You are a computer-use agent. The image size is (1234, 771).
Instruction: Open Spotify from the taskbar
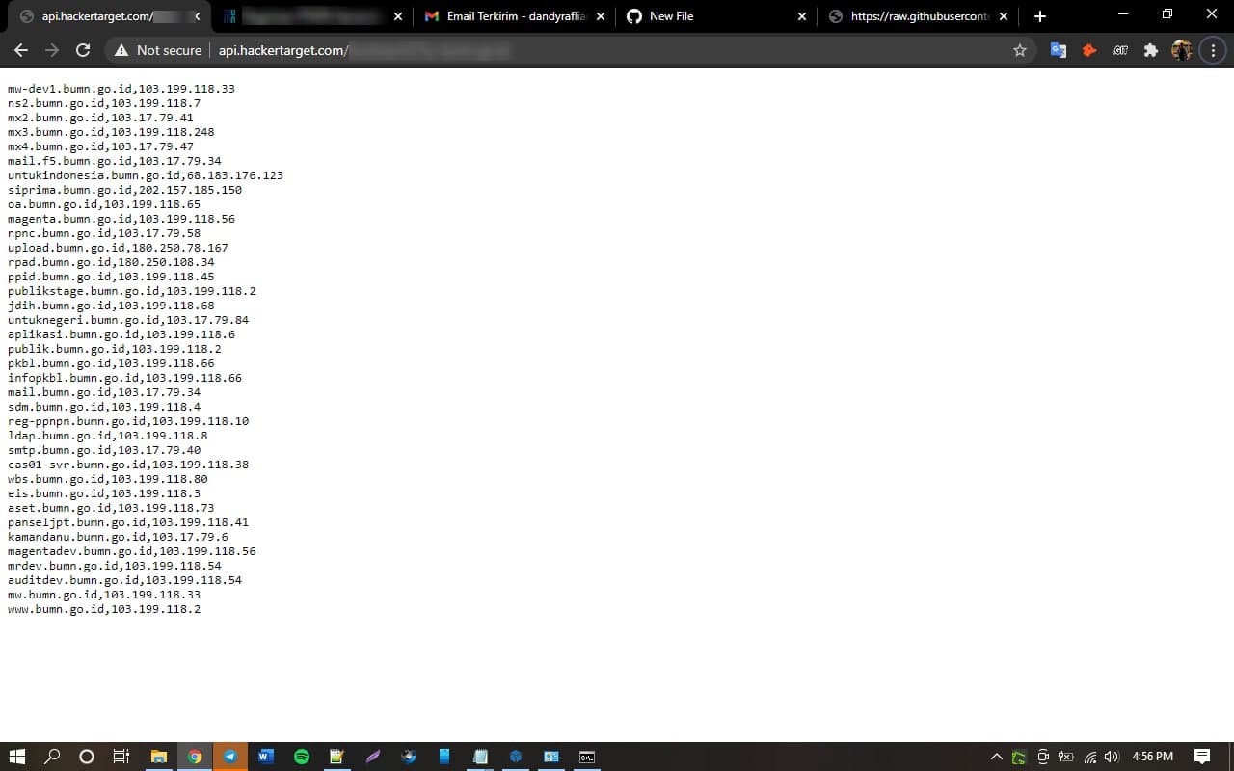point(301,757)
